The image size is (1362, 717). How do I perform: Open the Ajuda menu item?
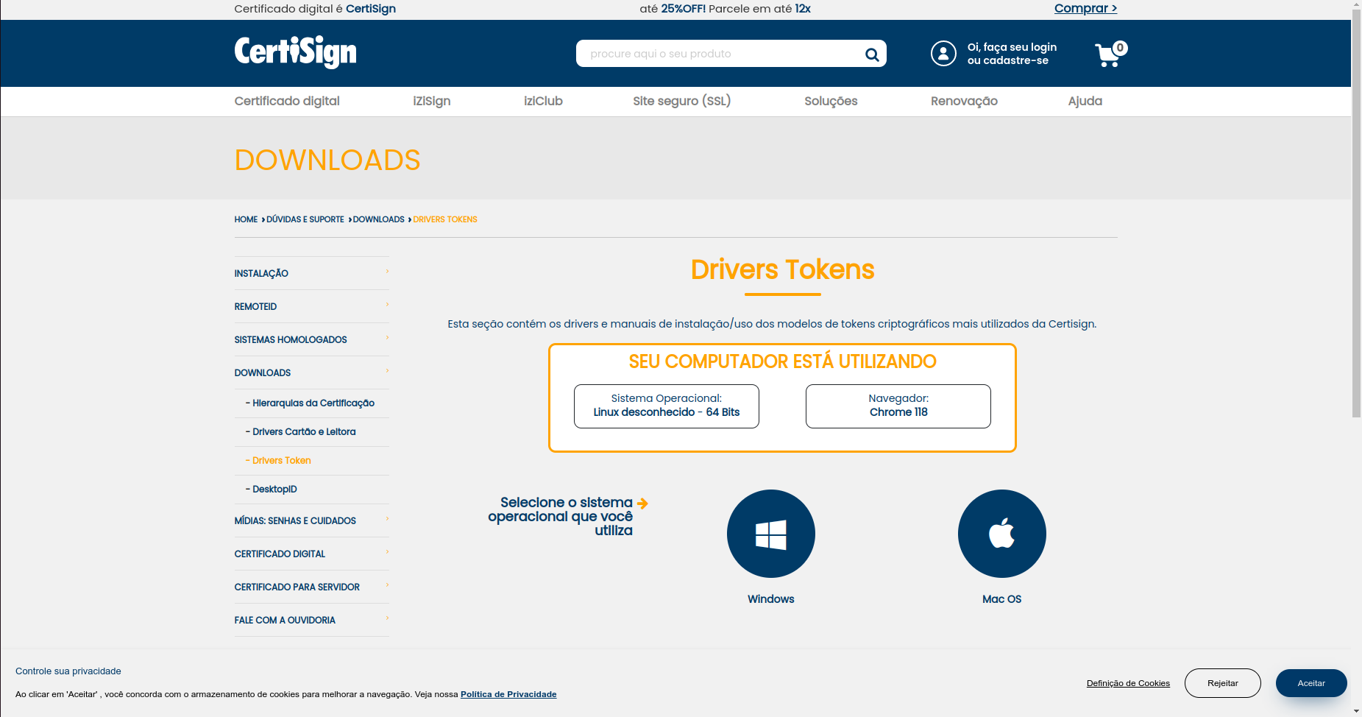click(x=1085, y=101)
